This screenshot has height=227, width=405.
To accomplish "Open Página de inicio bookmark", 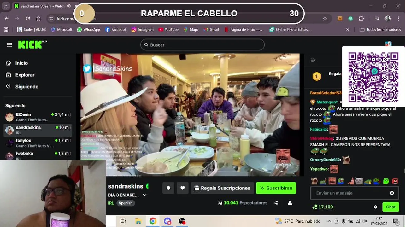I will (x=243, y=30).
